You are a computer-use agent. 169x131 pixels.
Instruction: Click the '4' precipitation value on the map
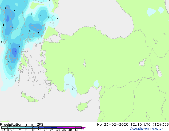(14, 10)
